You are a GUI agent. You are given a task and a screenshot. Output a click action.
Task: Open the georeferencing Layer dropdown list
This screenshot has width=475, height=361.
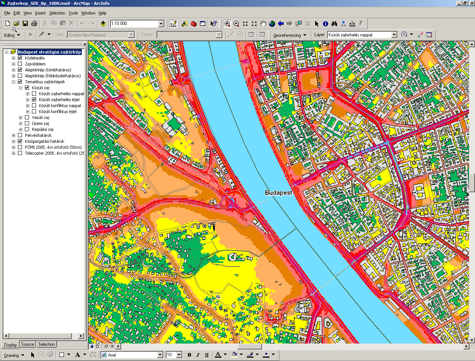(394, 35)
